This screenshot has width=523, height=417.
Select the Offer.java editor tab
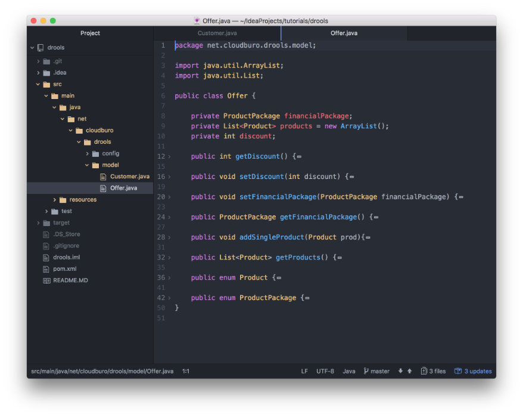344,33
